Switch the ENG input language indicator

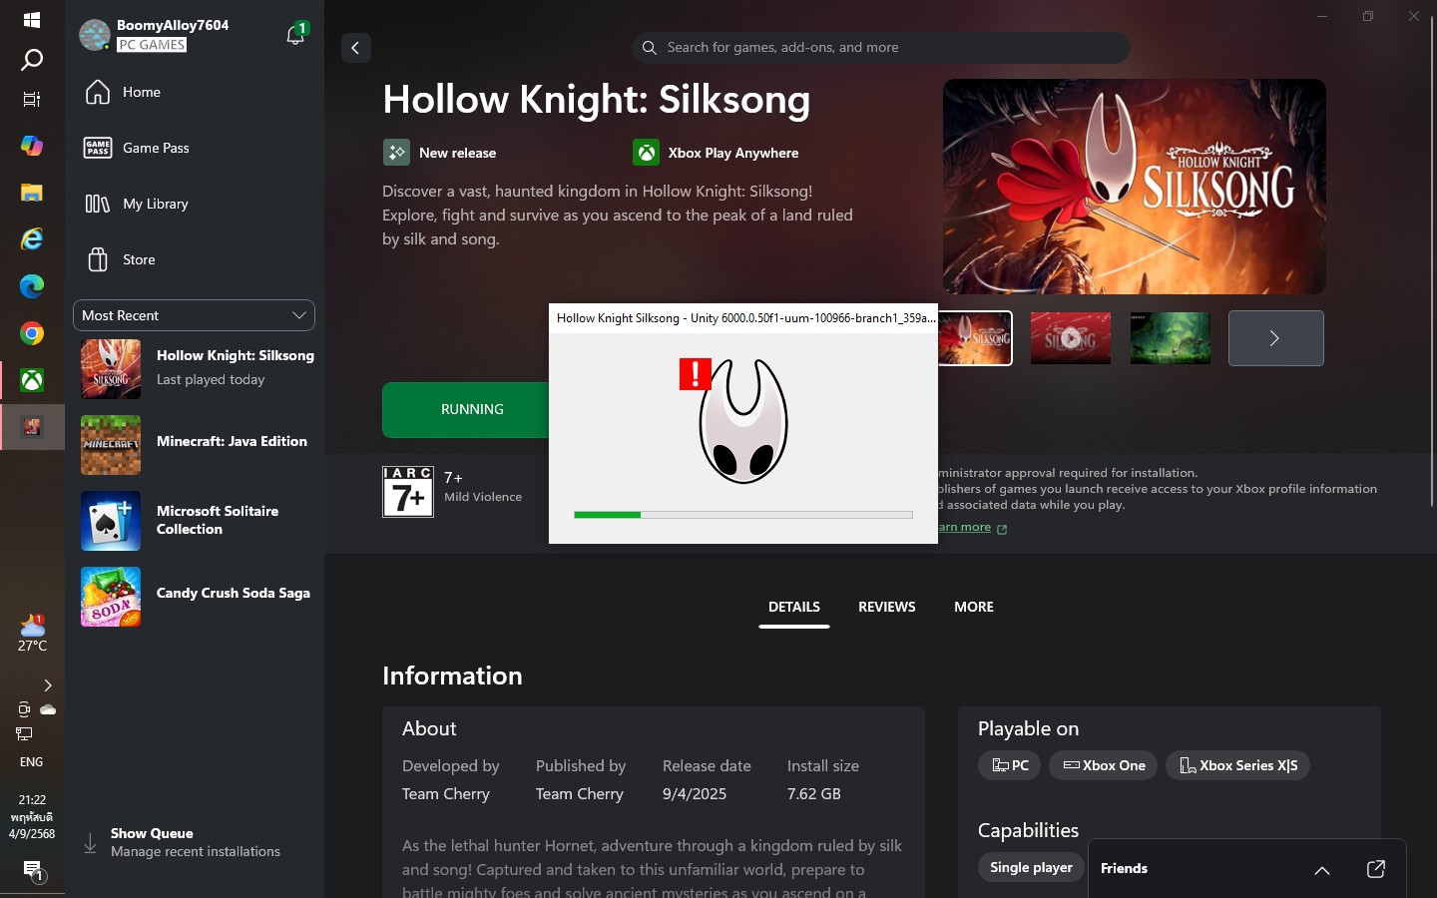coord(31,761)
